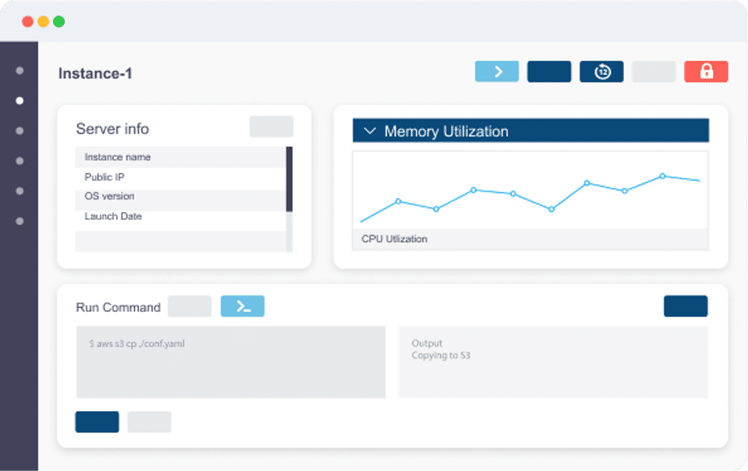Expand the CPU Utilization section

click(531, 239)
